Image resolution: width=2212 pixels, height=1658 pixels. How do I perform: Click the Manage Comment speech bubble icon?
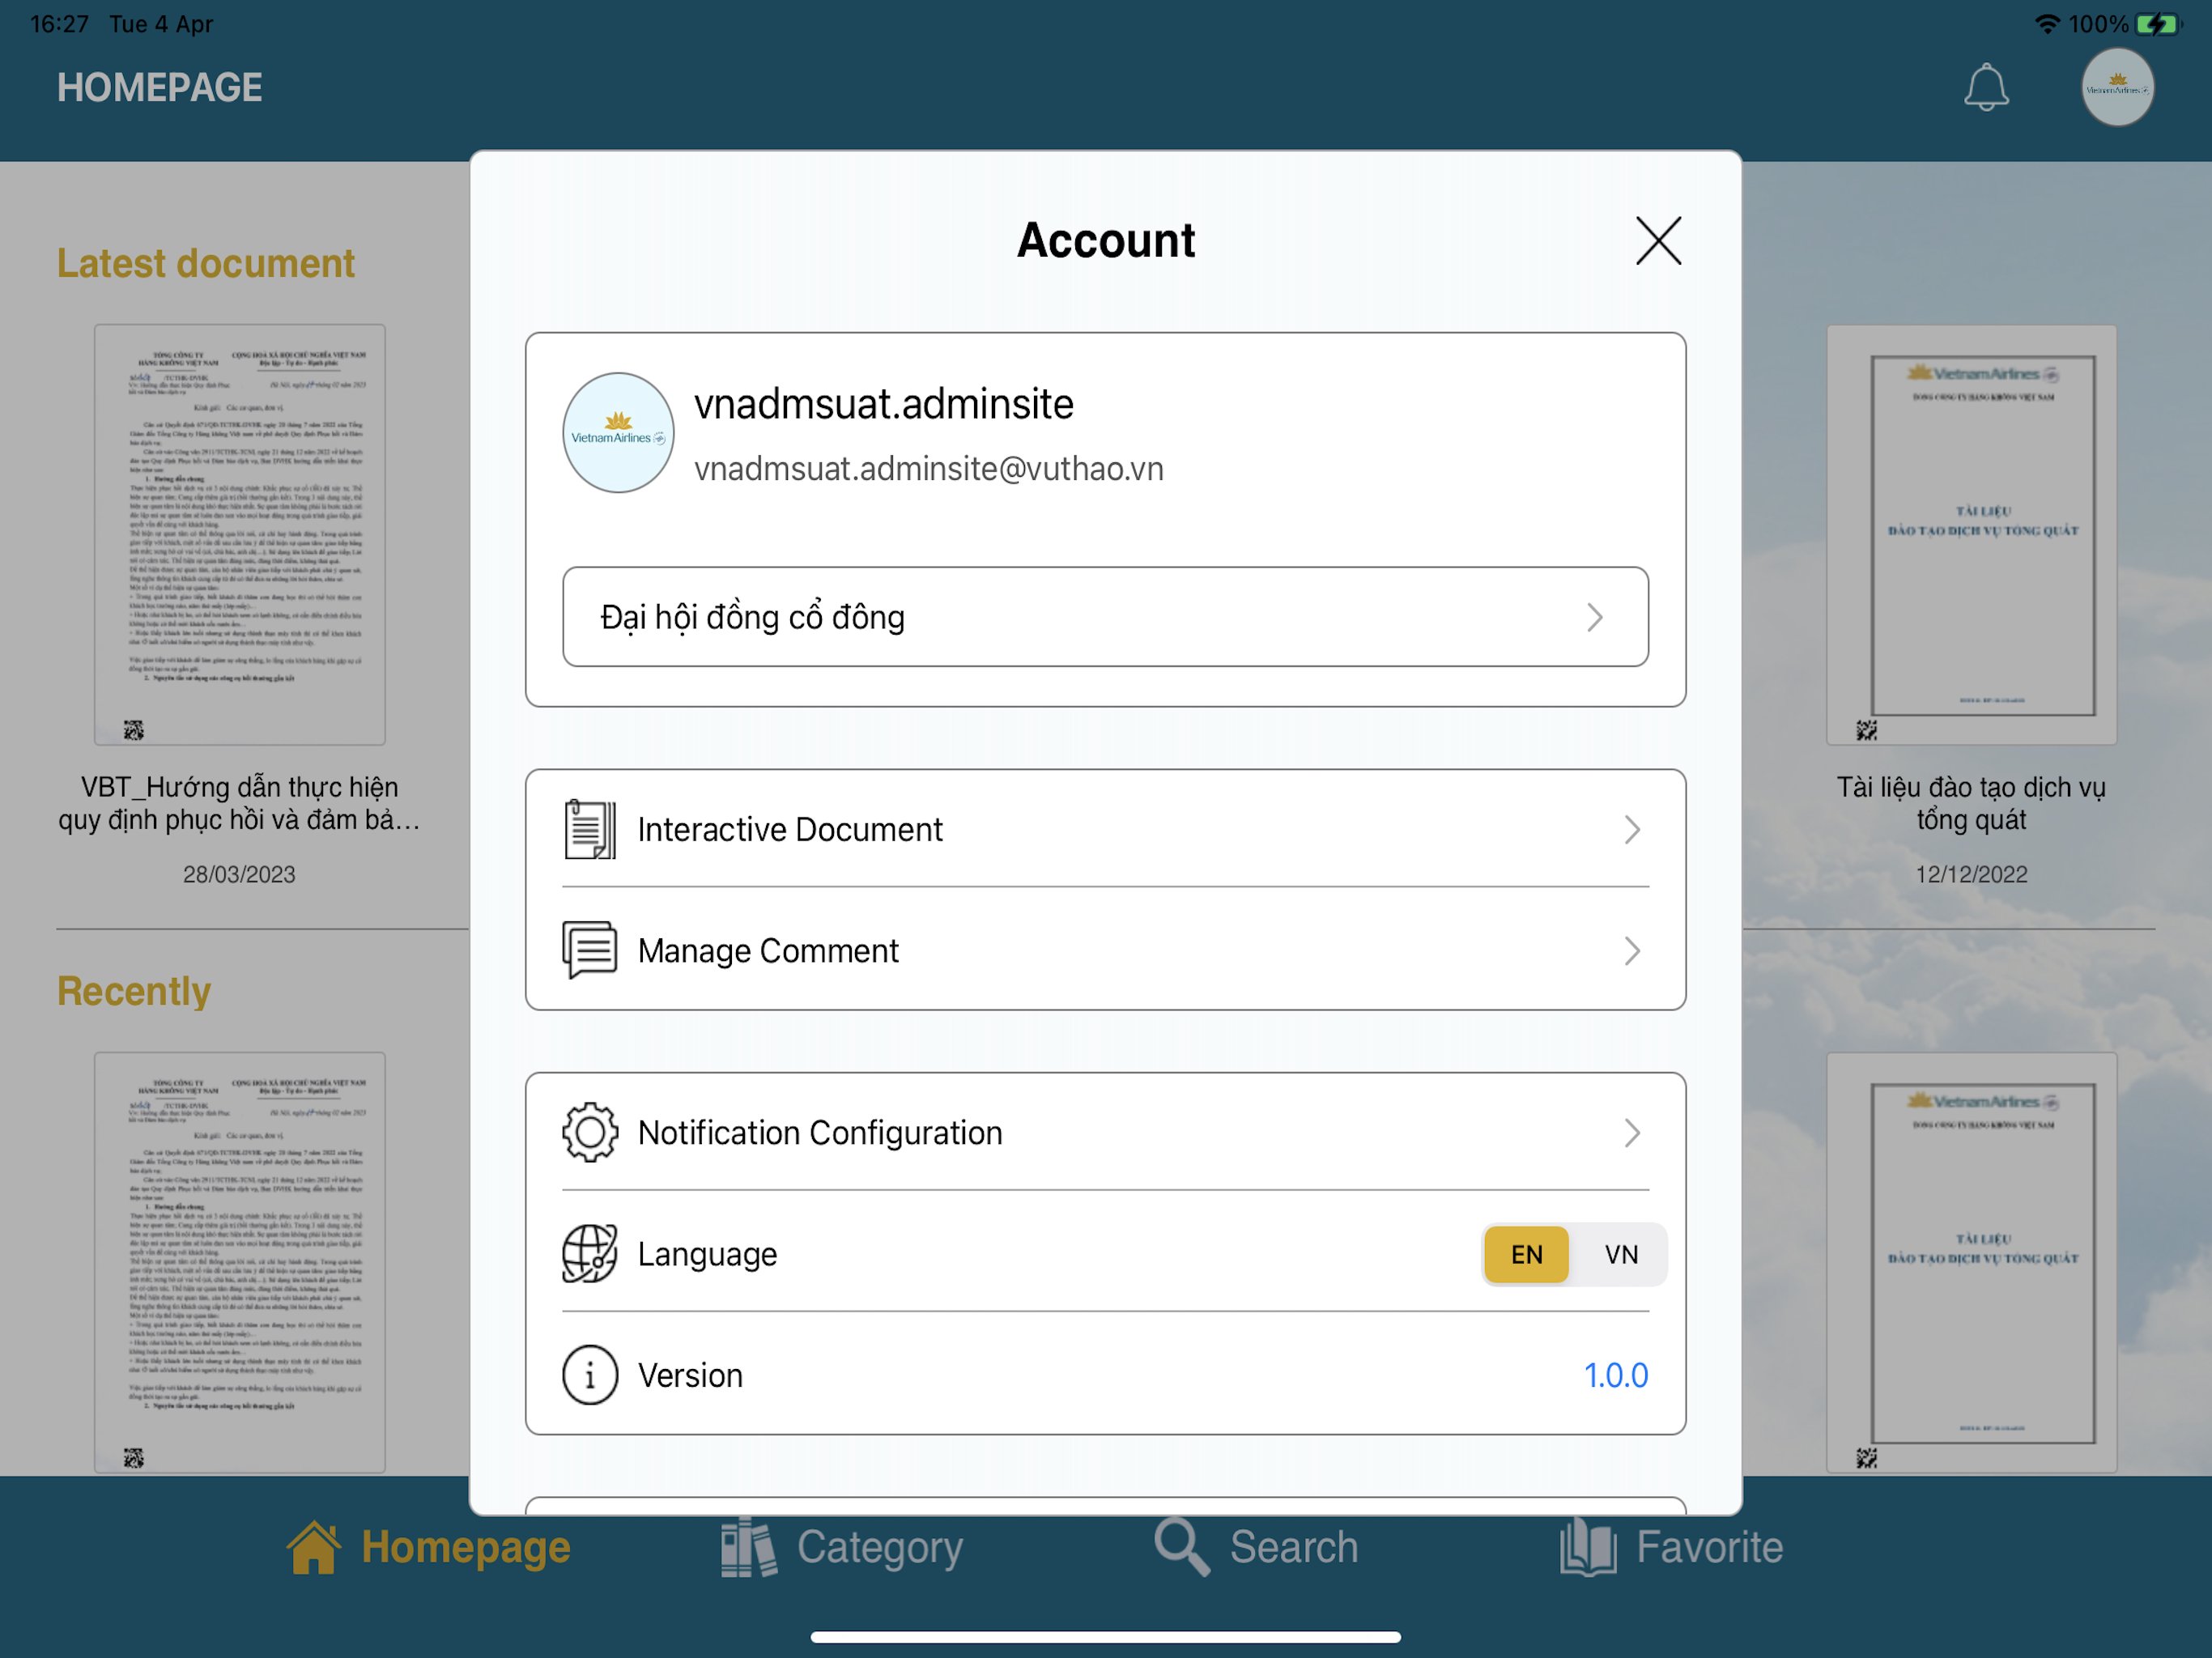coord(589,950)
